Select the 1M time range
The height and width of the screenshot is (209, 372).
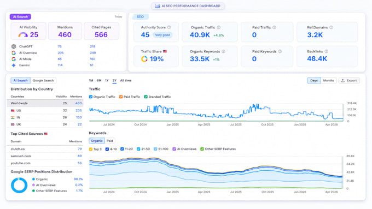91,80
